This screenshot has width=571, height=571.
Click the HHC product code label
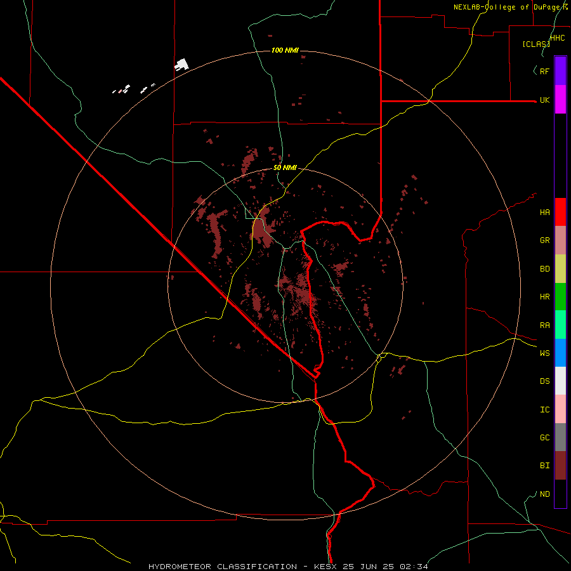coord(557,38)
